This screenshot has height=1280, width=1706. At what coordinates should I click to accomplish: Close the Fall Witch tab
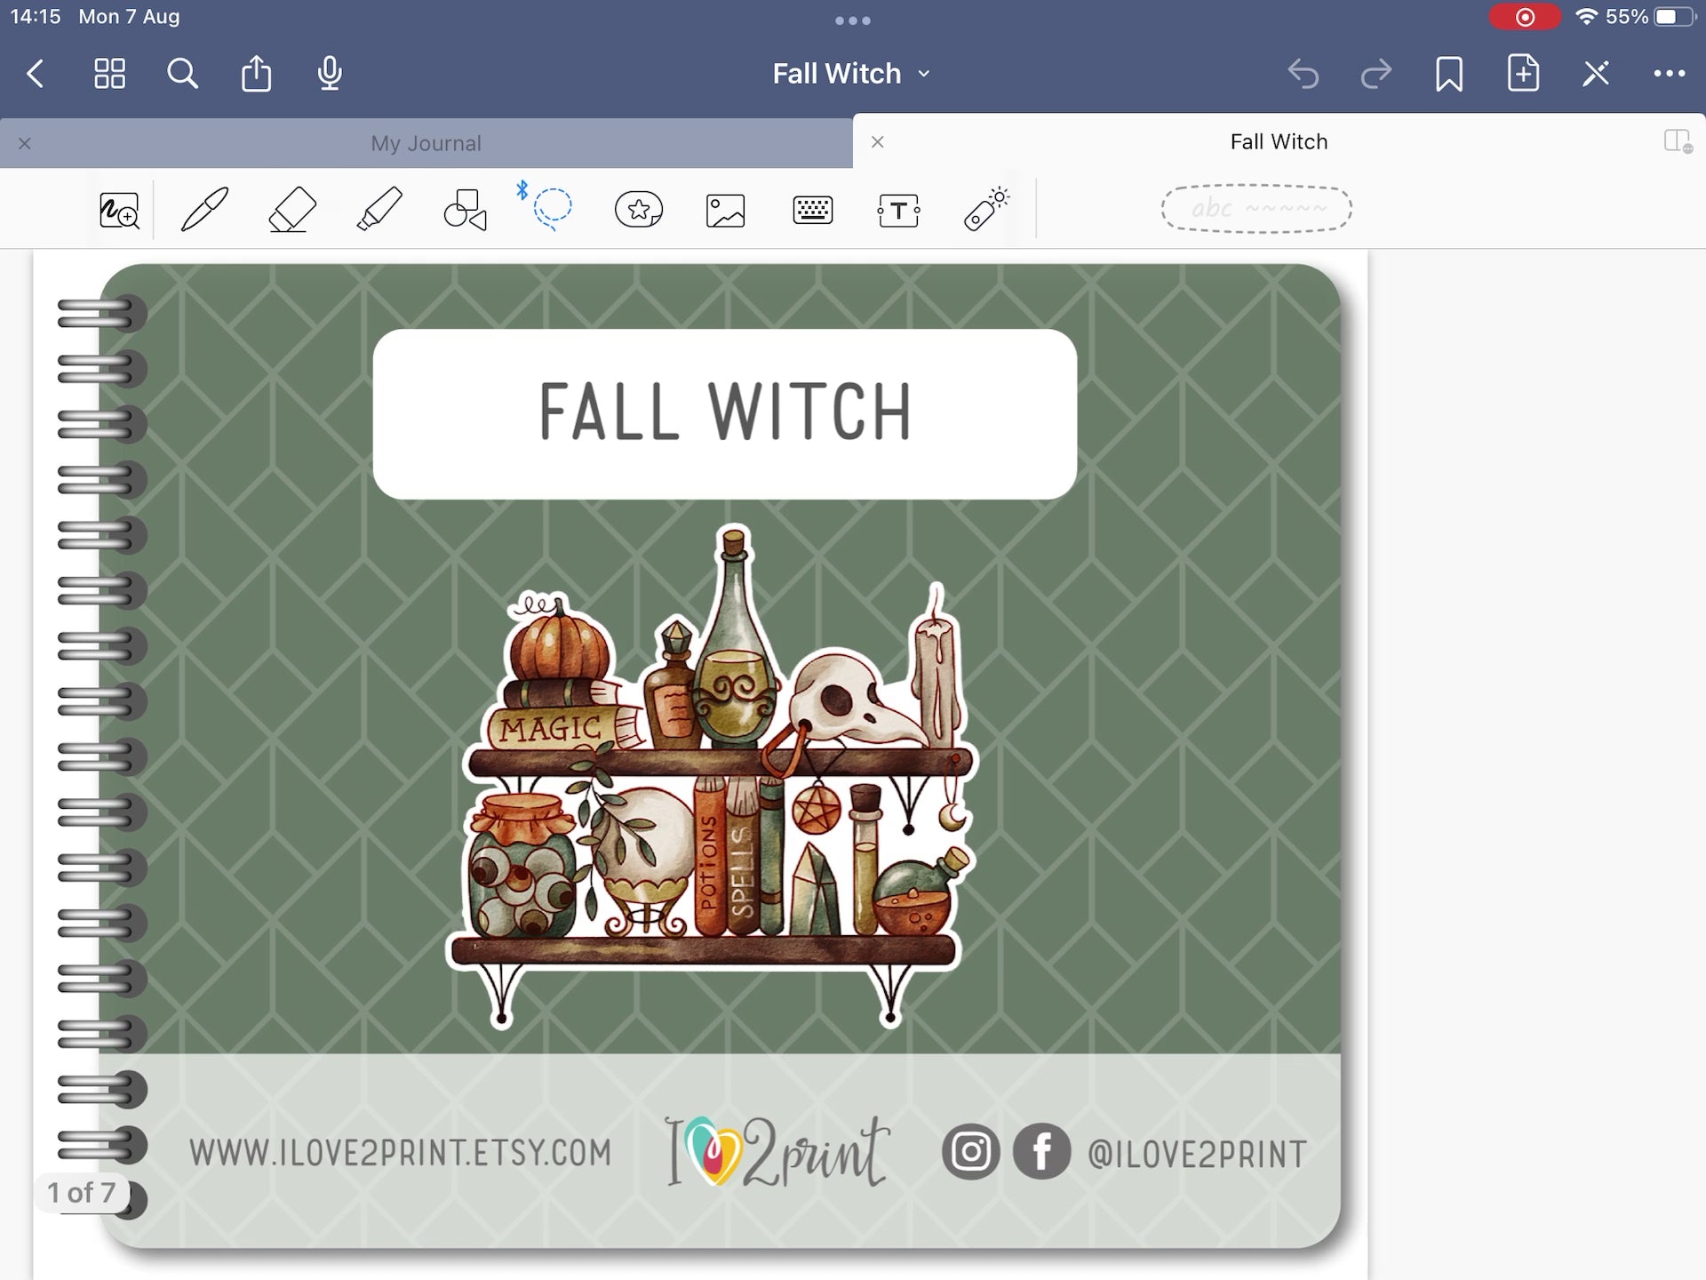click(x=878, y=141)
